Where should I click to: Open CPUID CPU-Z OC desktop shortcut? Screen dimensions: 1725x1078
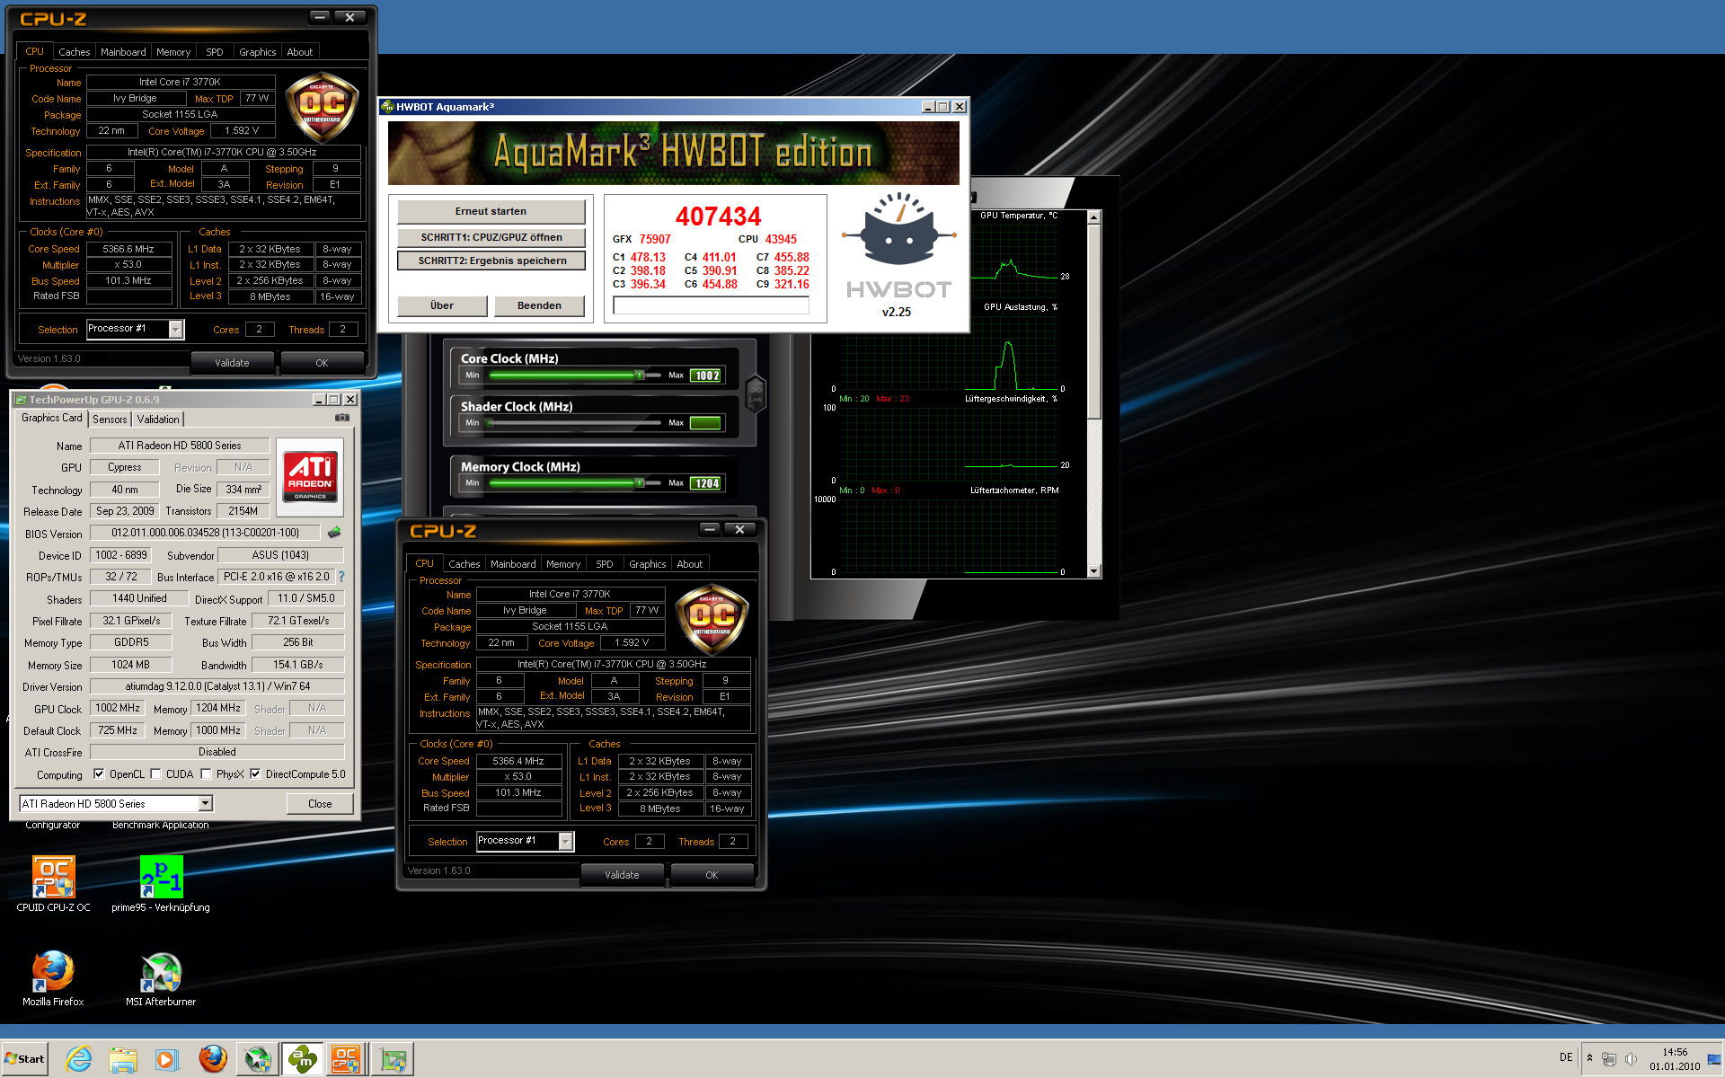pyautogui.click(x=53, y=884)
